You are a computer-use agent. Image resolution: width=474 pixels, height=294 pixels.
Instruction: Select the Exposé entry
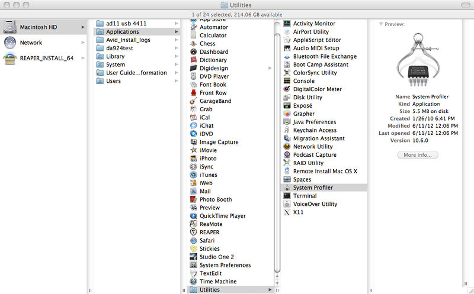click(x=302, y=106)
